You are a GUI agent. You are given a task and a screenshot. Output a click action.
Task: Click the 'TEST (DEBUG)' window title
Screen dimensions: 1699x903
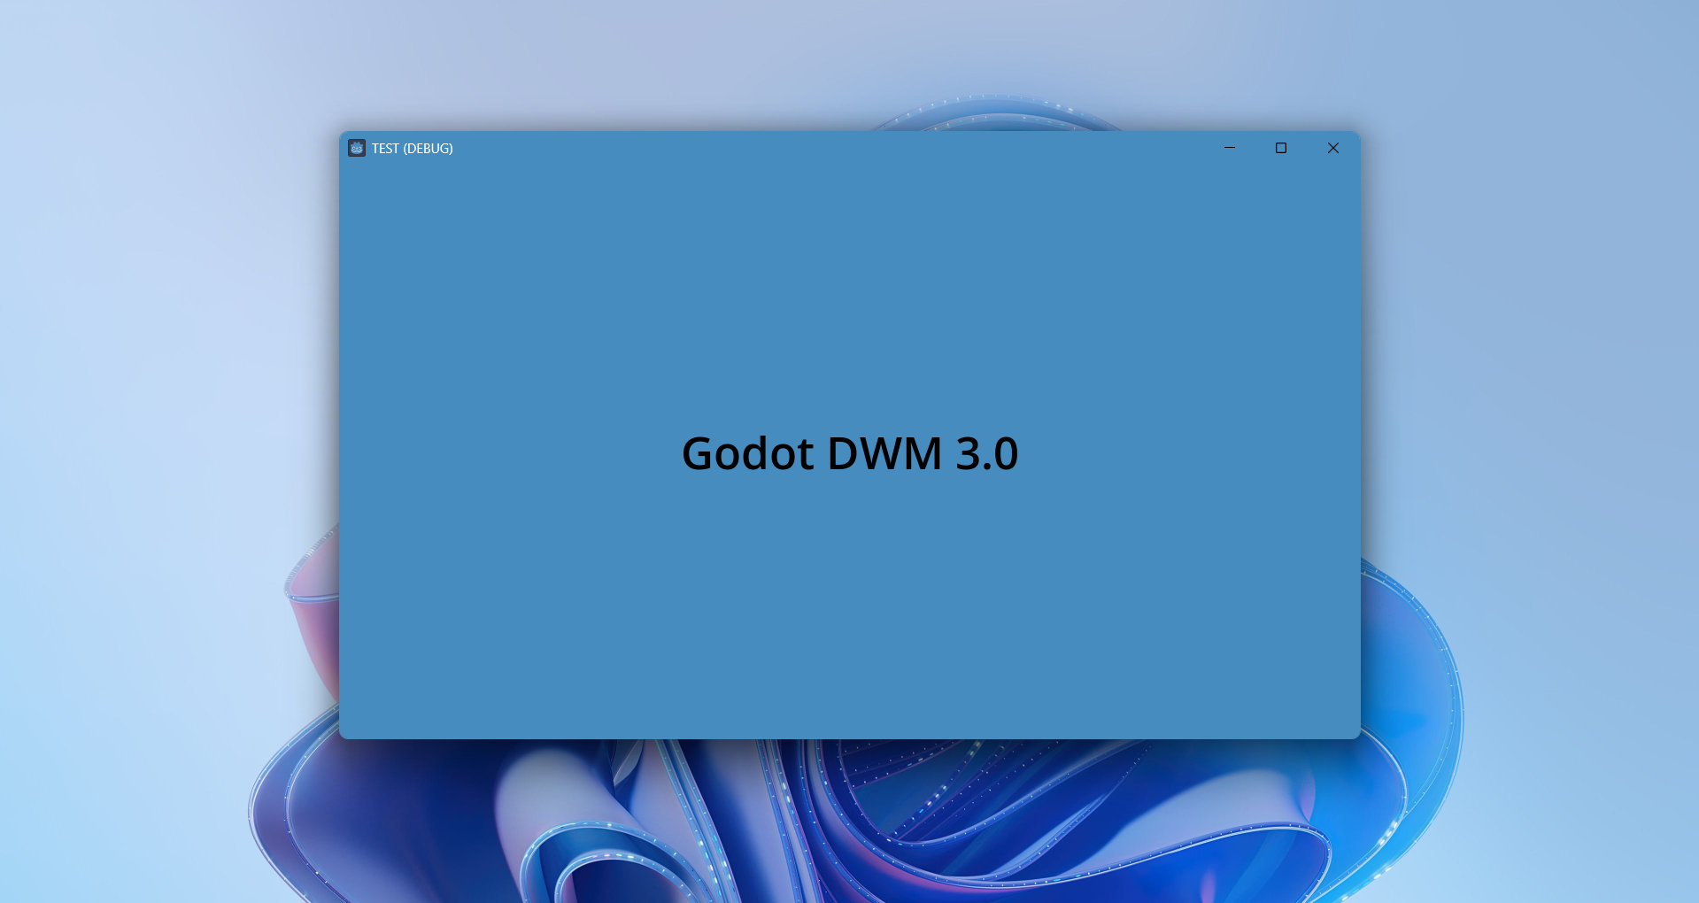pyautogui.click(x=413, y=149)
